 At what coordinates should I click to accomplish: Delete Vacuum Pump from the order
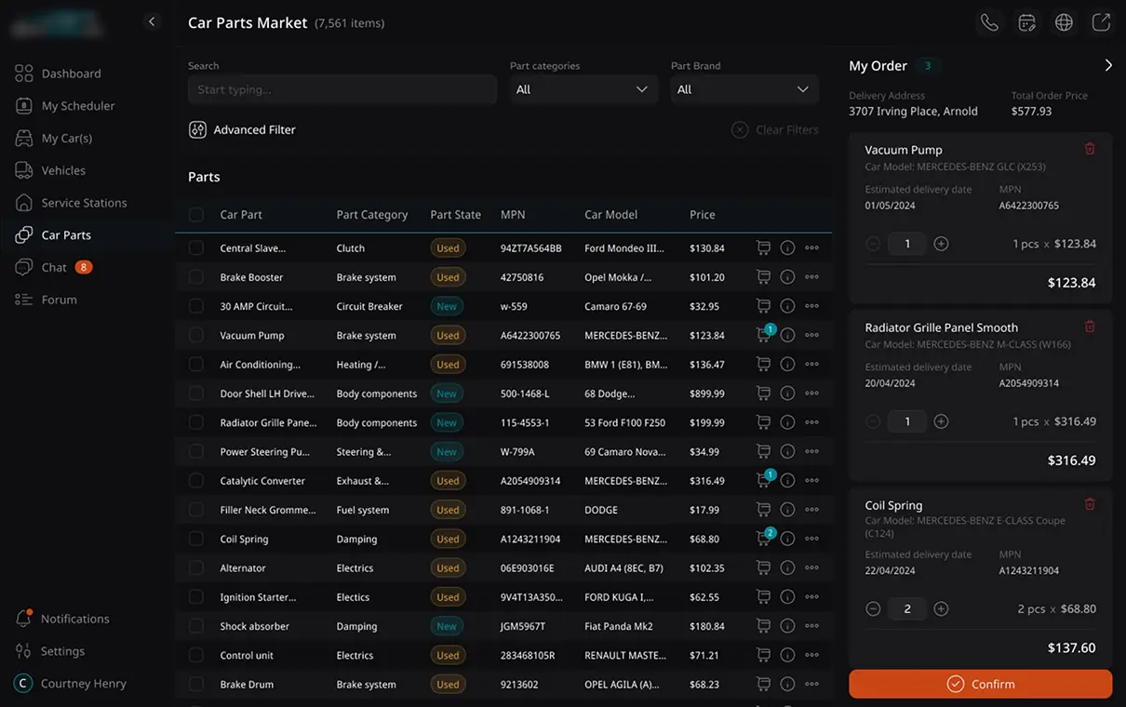click(x=1090, y=149)
